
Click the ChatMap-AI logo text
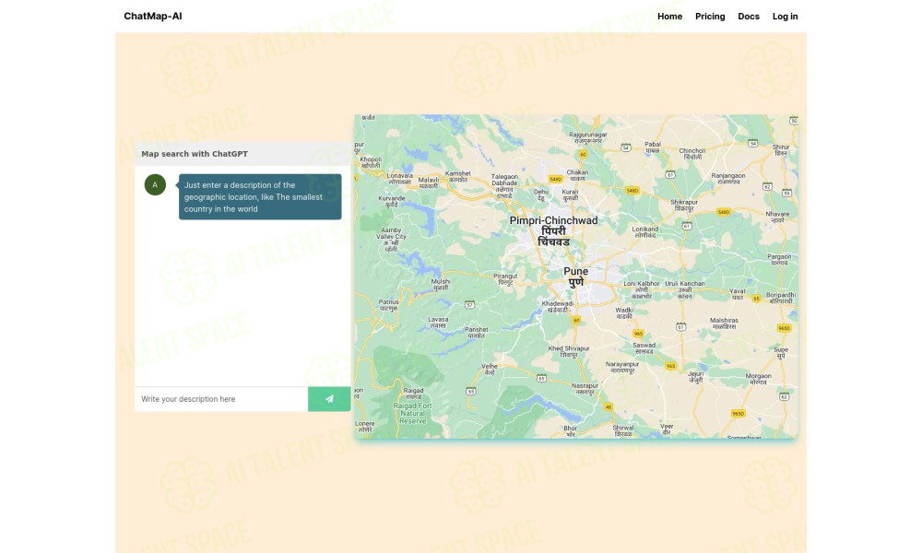click(x=153, y=16)
